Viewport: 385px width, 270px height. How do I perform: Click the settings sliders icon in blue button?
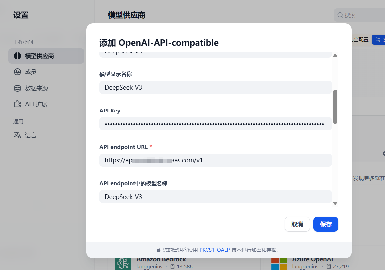(x=378, y=40)
